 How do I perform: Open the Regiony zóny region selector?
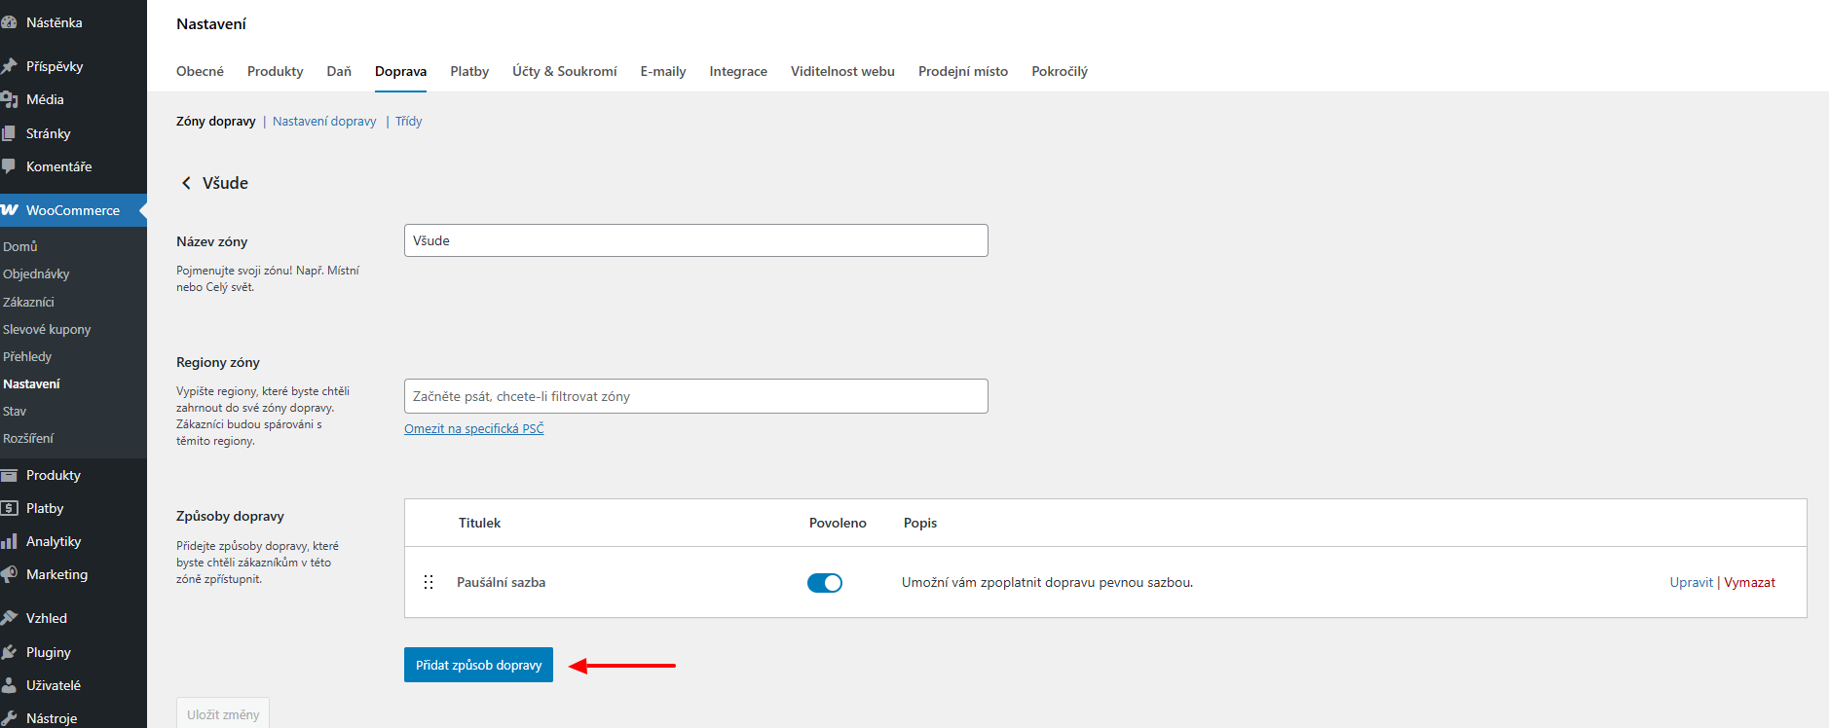695,396
